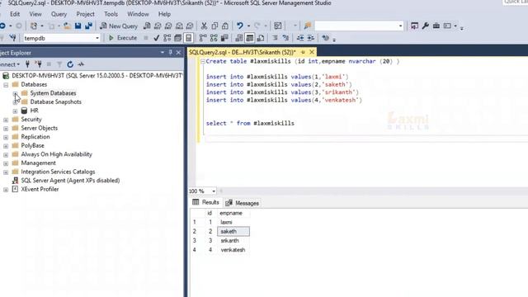Click Activity Monitor icon in Object Explorer
The image size is (528, 297).
click(x=81, y=64)
